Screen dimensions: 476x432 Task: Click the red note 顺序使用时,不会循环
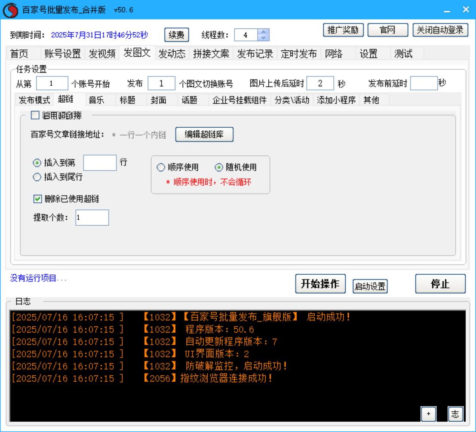click(209, 182)
